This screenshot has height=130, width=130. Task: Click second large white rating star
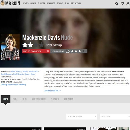point(31,45)
